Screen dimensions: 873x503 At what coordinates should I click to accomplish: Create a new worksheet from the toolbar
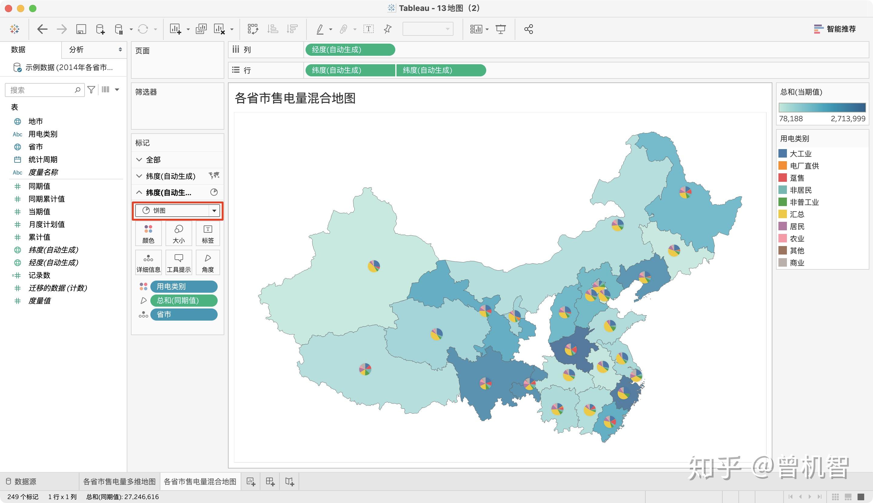pos(175,29)
